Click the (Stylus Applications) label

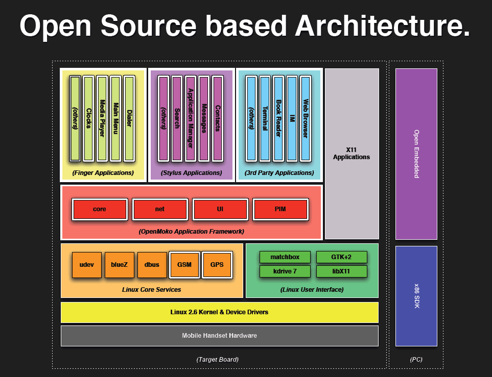(x=192, y=172)
